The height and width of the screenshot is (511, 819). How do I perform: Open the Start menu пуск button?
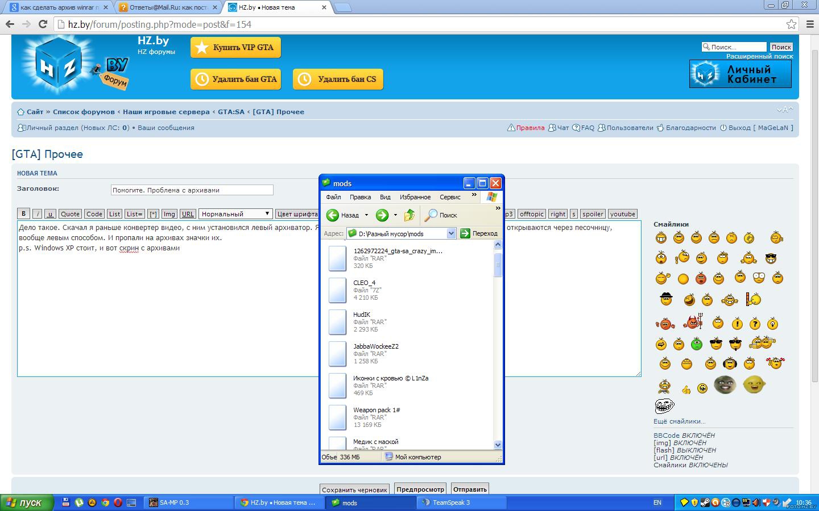(x=27, y=502)
